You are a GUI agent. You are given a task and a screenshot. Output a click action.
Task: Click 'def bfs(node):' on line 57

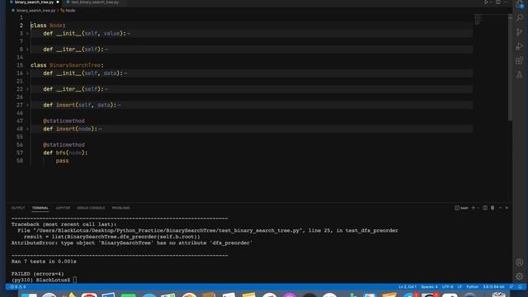click(x=65, y=153)
